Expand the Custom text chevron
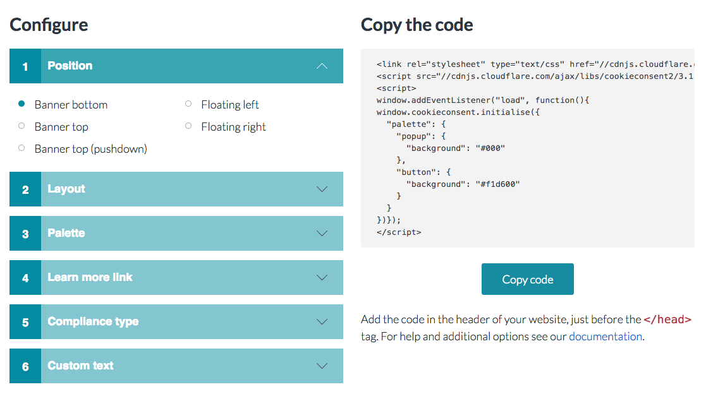 [322, 366]
